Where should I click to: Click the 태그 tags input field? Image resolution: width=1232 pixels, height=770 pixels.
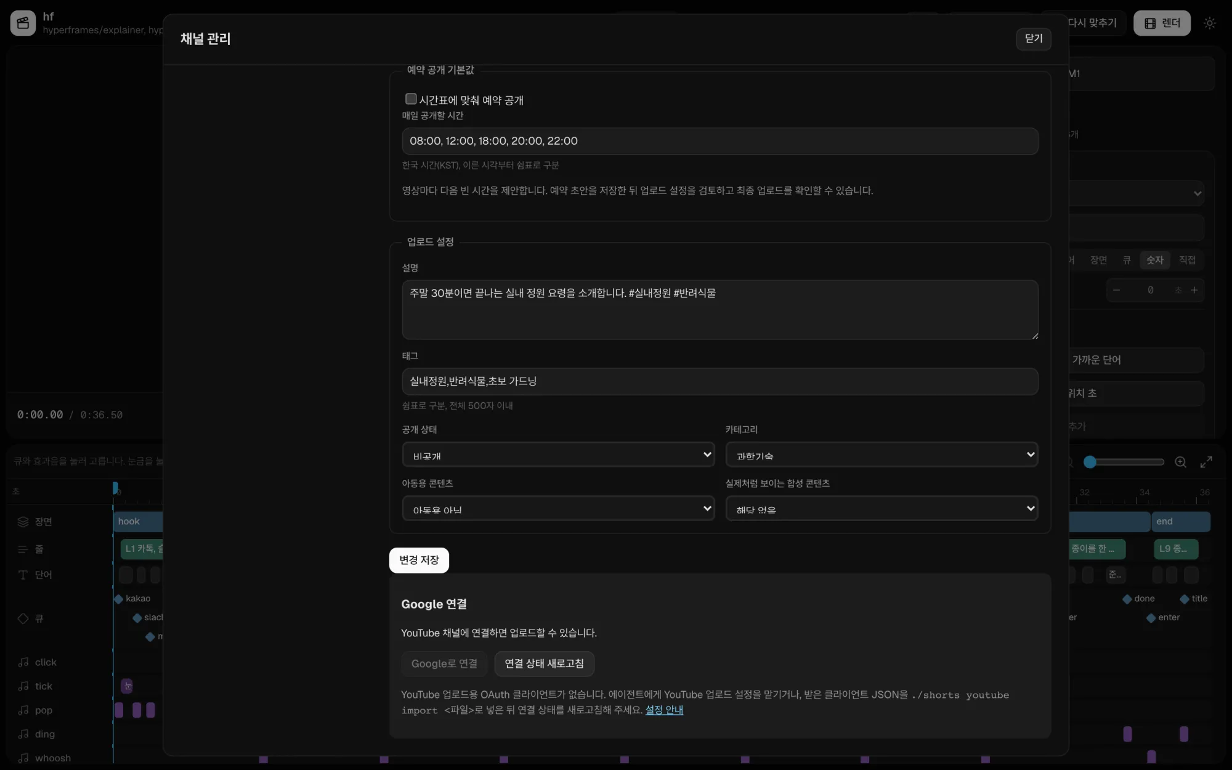coord(719,381)
